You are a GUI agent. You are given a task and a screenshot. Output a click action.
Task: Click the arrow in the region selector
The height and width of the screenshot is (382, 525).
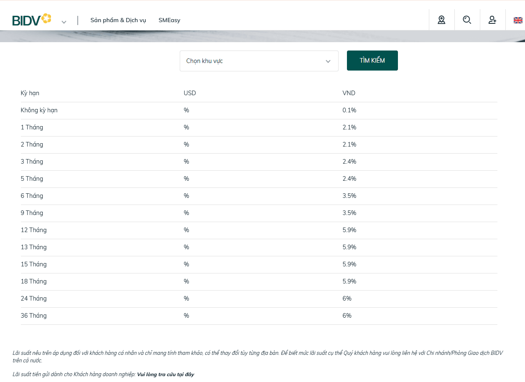328,61
